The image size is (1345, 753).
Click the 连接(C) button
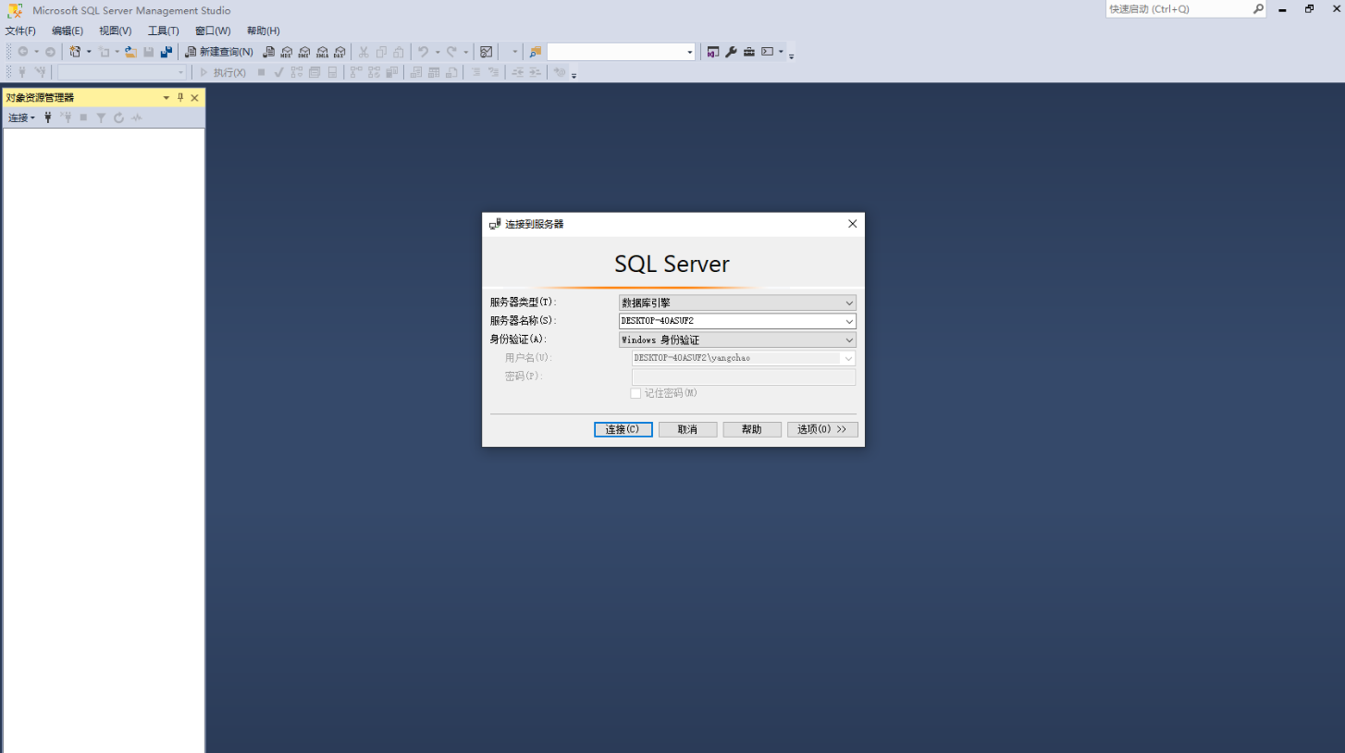(x=623, y=429)
